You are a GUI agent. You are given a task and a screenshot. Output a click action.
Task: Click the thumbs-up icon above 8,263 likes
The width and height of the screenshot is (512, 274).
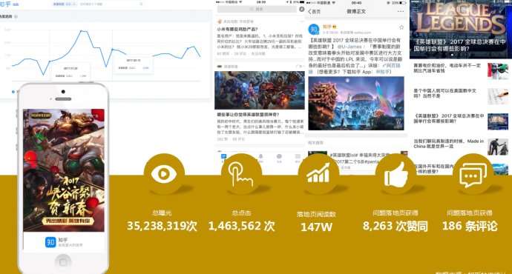click(396, 175)
